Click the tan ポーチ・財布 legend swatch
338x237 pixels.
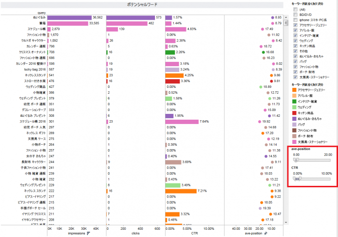(x=294, y=136)
